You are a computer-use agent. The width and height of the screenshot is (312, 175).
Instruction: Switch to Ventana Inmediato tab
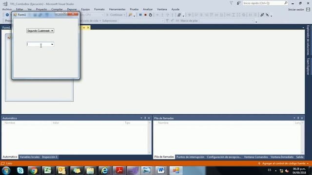coord(282,157)
